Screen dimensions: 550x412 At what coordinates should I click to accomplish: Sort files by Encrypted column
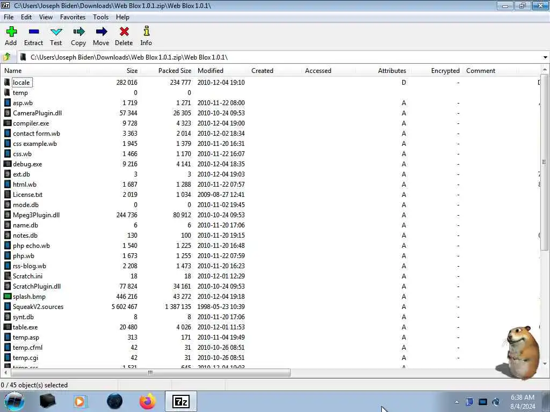(x=436, y=71)
